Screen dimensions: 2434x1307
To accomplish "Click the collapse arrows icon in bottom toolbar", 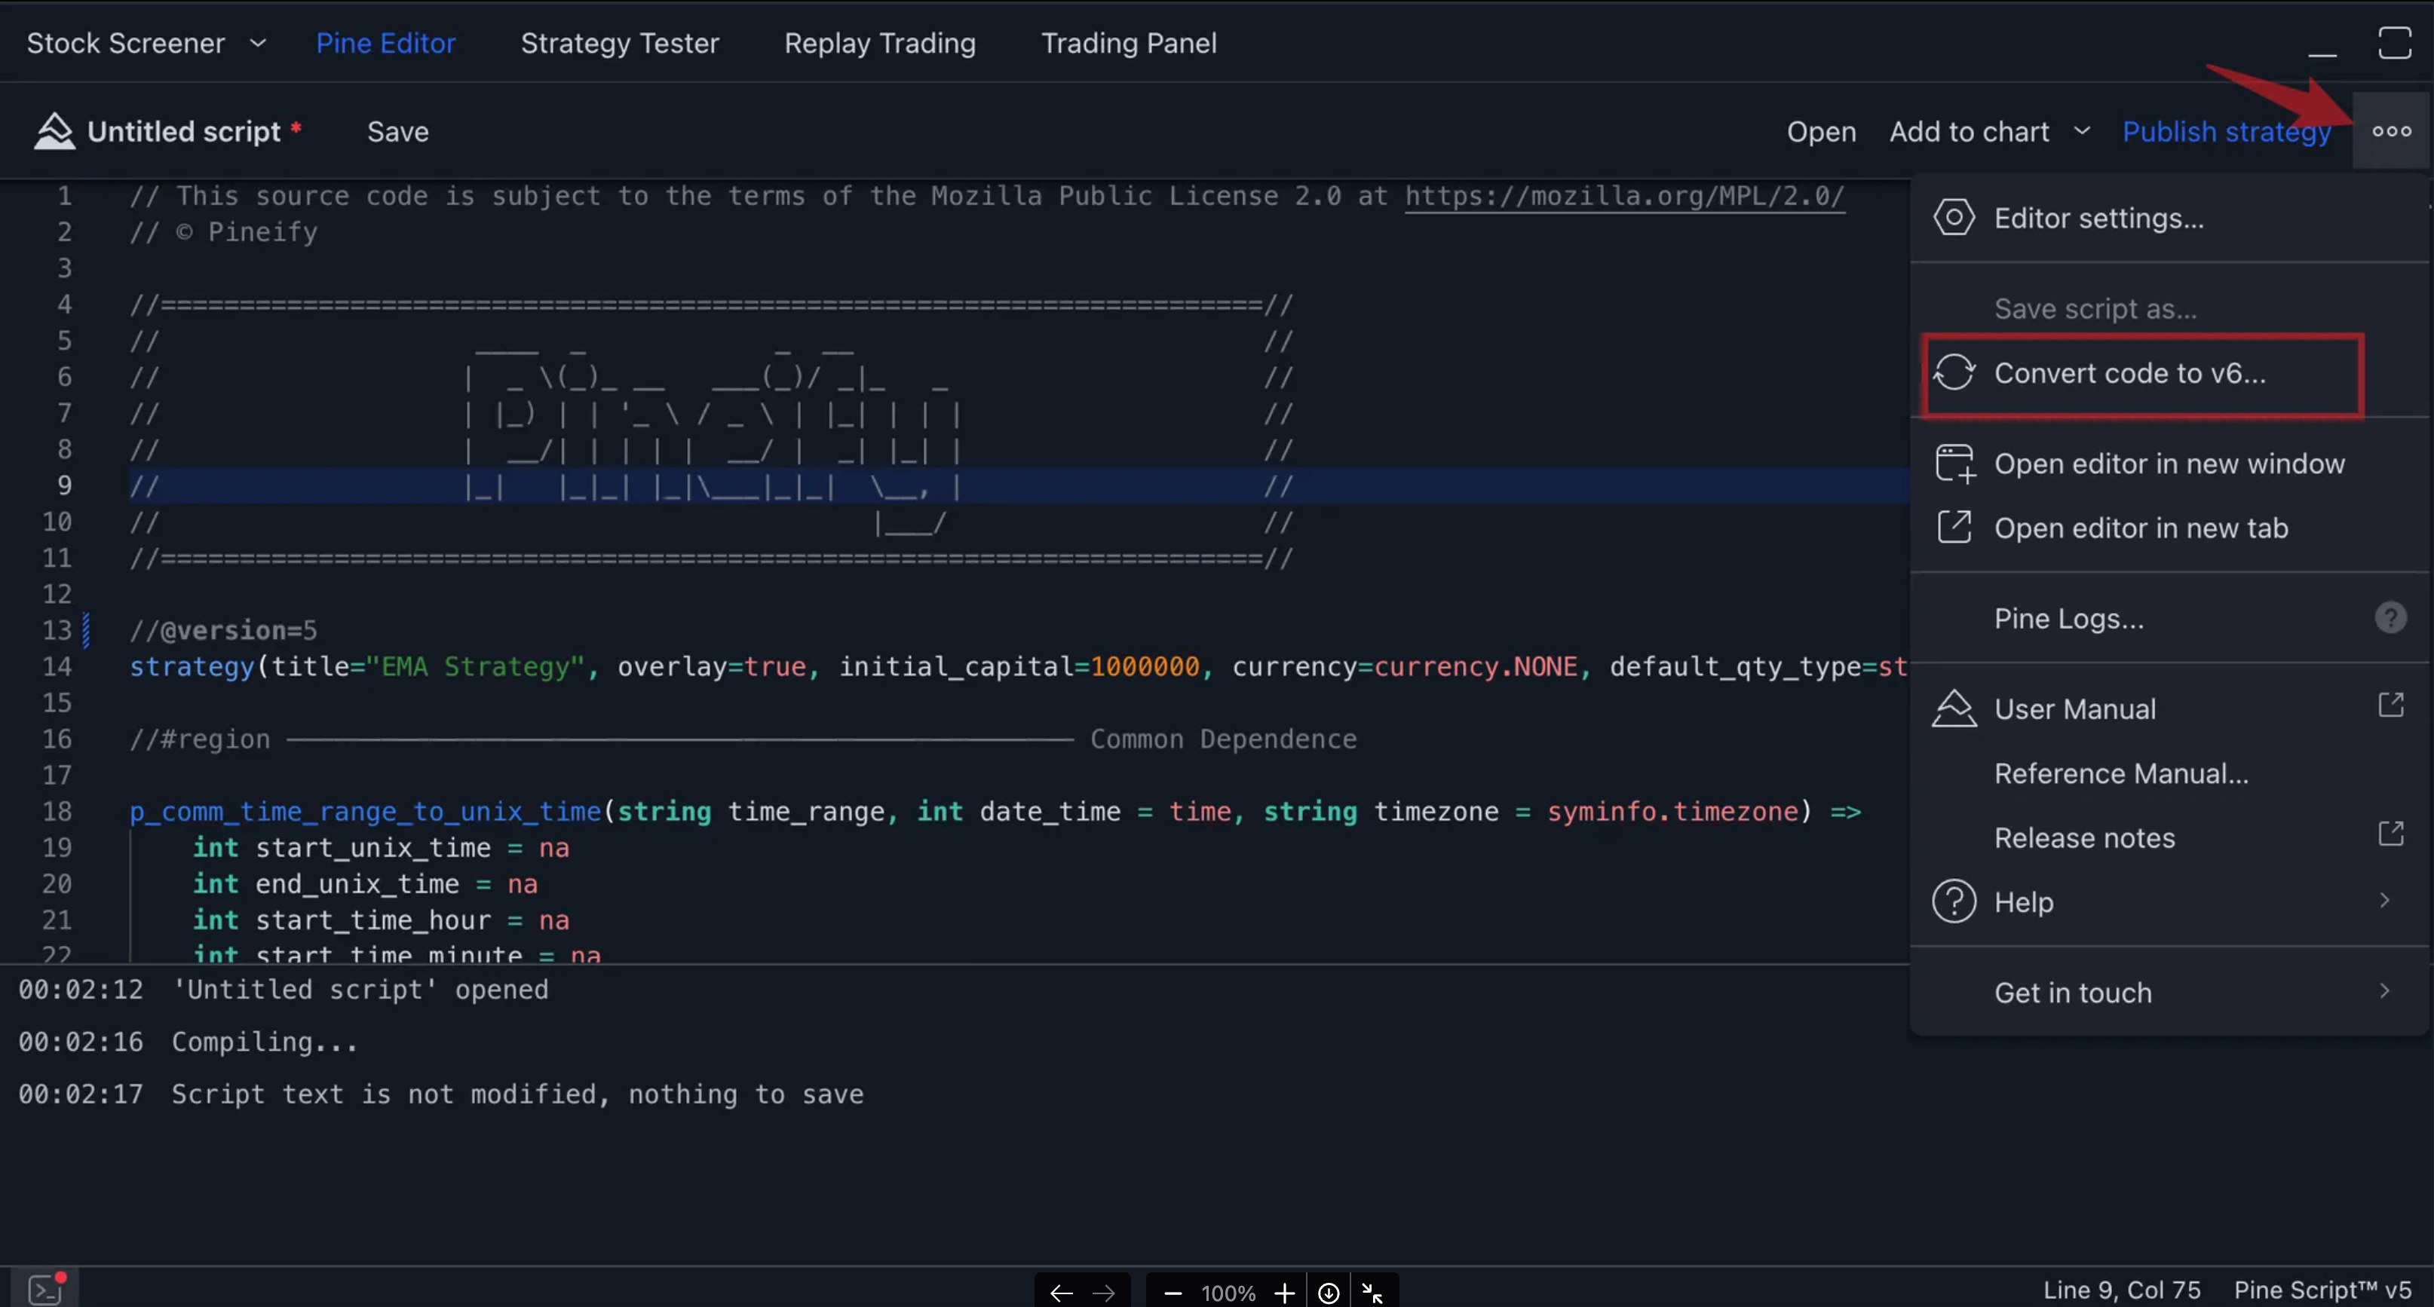I will point(1372,1293).
